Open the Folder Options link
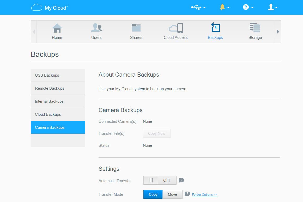The width and height of the screenshot is (303, 202). coord(204,195)
